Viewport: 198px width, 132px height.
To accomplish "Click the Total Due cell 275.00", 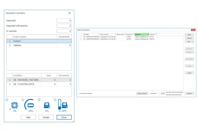I will point(153,37).
